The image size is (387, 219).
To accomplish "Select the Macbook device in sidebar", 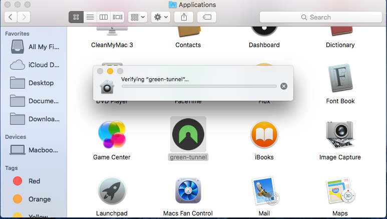I will click(34, 150).
